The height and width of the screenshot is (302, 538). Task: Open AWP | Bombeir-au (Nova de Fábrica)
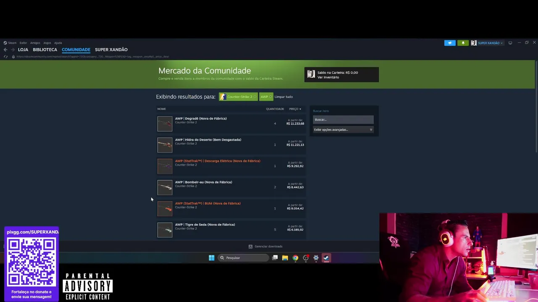(x=203, y=182)
